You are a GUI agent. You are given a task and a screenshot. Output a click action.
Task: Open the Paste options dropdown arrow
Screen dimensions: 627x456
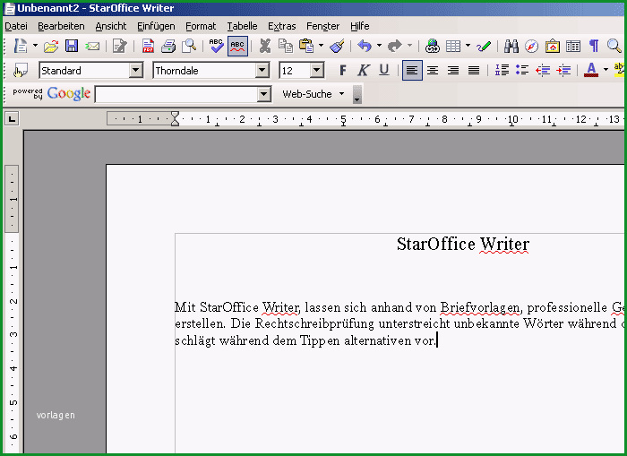tap(321, 46)
